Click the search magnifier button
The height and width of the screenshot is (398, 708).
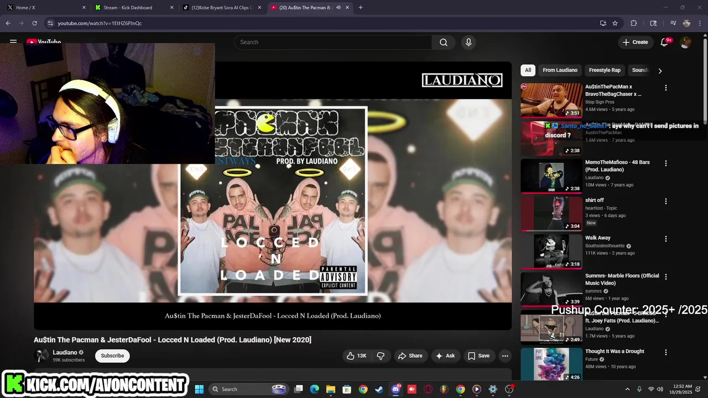444,43
